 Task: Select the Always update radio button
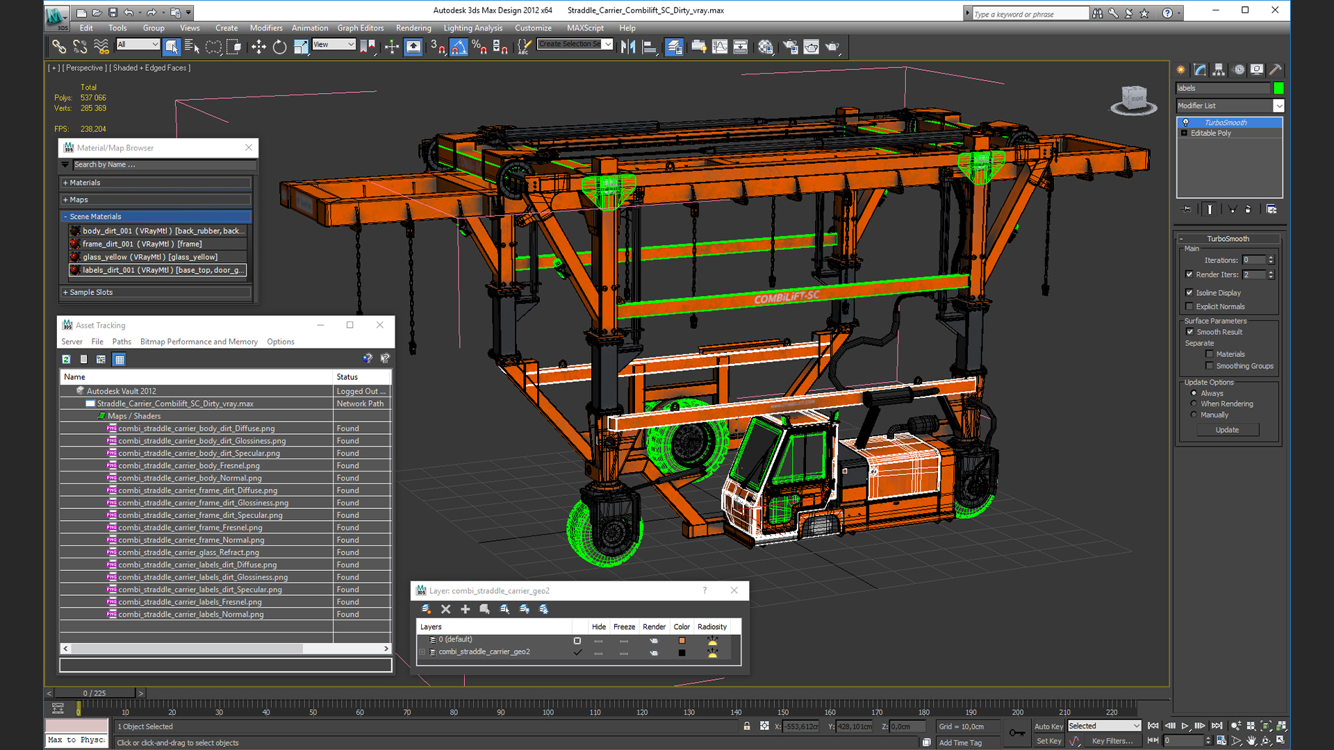1194,393
